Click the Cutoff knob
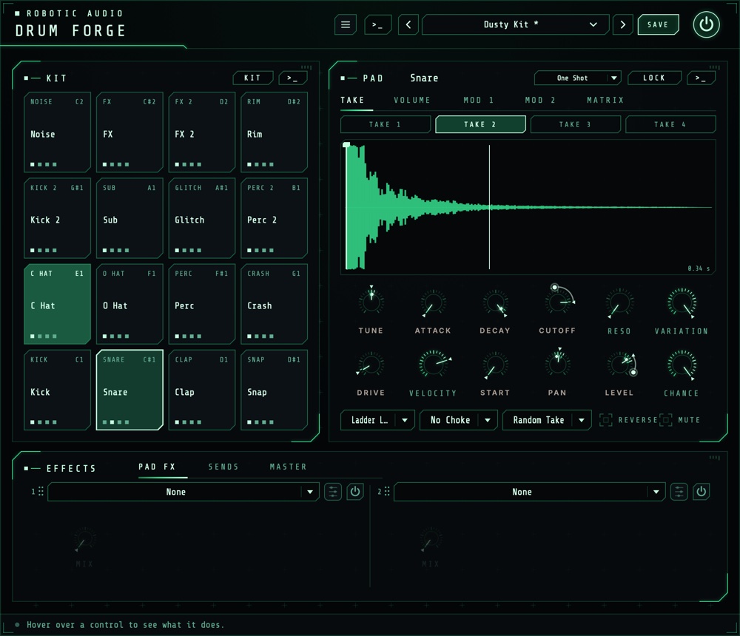 (x=558, y=301)
